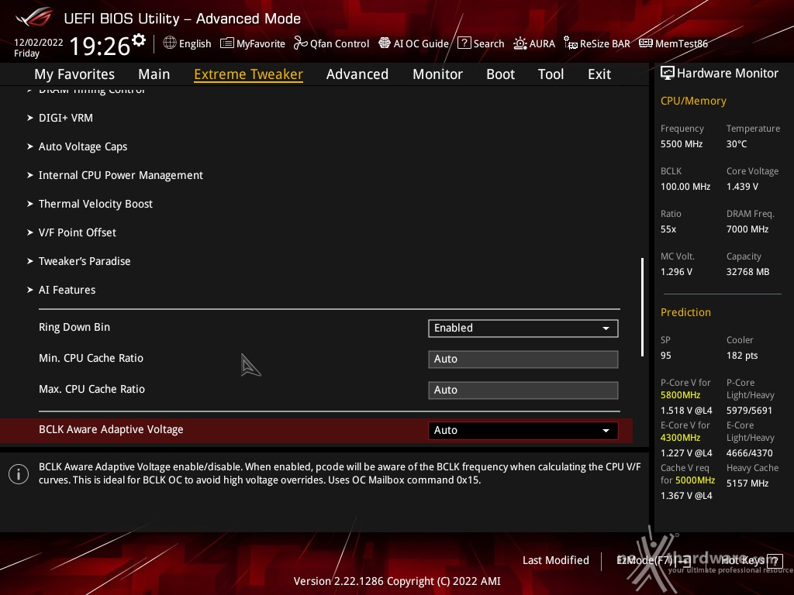
Task: Click the Min. CPU Cache Ratio field
Action: (x=523, y=359)
